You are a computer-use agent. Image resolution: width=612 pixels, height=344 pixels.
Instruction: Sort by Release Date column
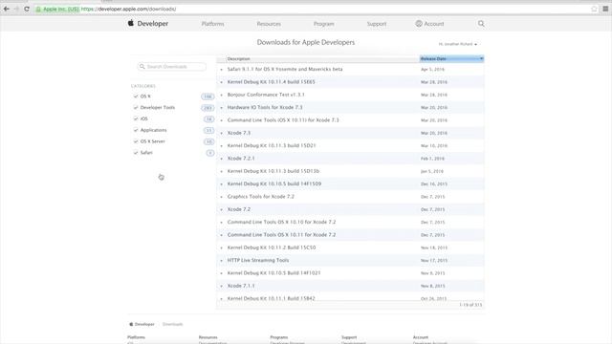[x=451, y=59]
